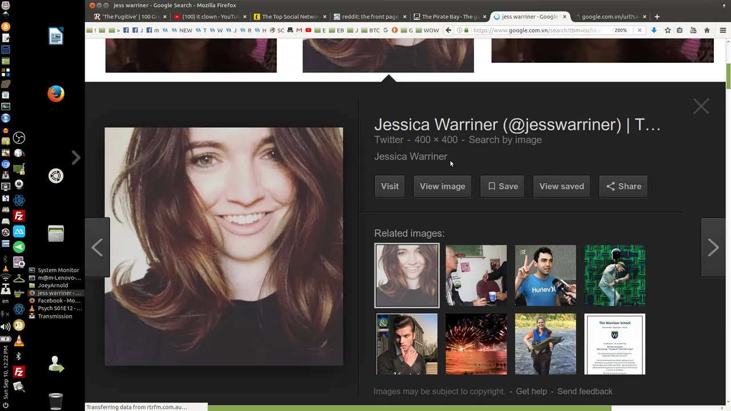Screen dimensions: 731x411
Task: Click the 200% zoom indicator
Action: coord(621,30)
